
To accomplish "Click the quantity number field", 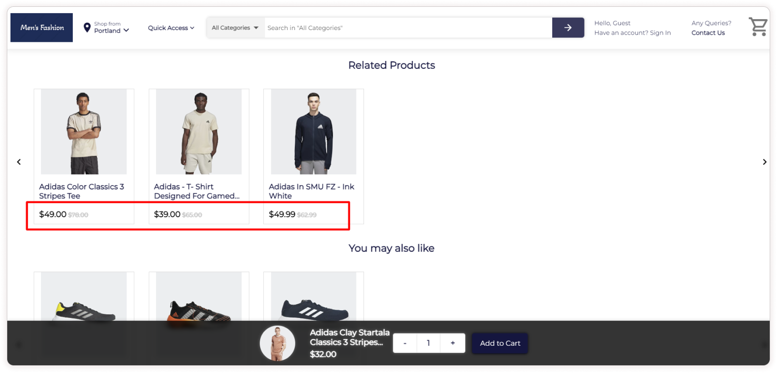I will pyautogui.click(x=429, y=343).
